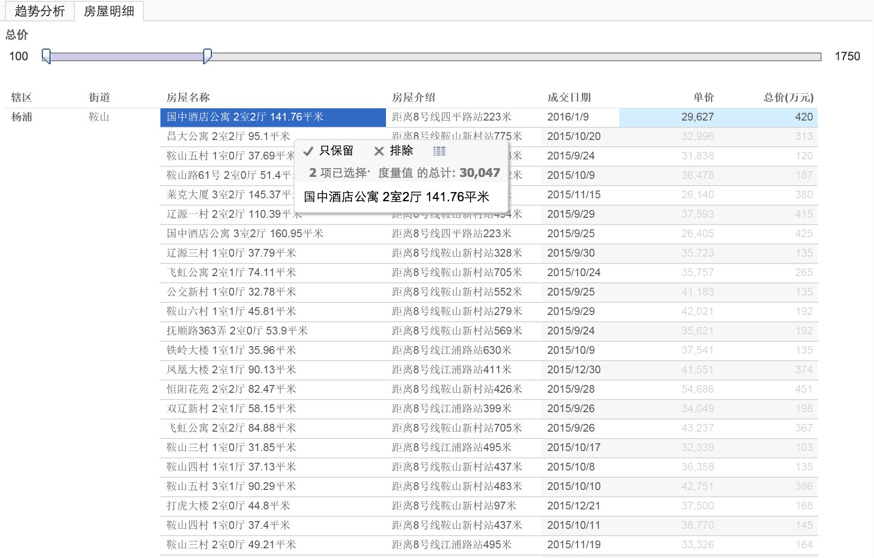Click 街道 column header
874x558 pixels.
click(x=99, y=97)
